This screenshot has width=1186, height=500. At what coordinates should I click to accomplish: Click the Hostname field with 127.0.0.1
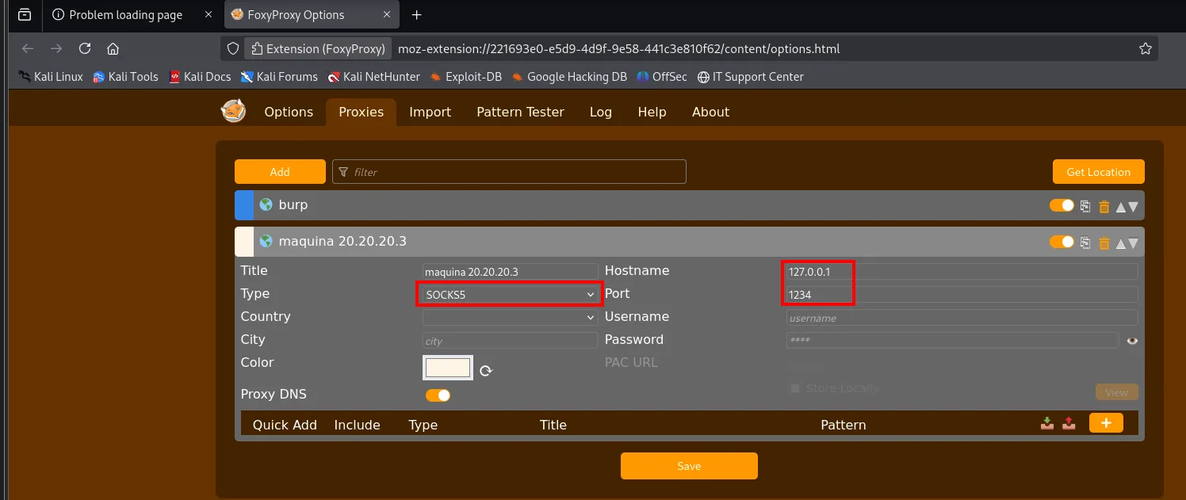point(962,272)
